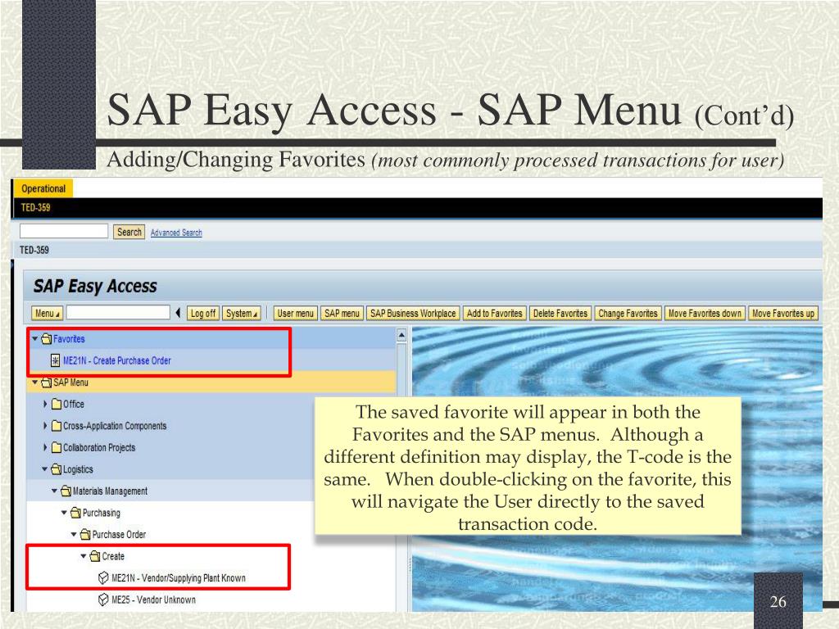Click the Materials Management folder icon
Image resolution: width=839 pixels, height=629 pixels.
pos(66,491)
